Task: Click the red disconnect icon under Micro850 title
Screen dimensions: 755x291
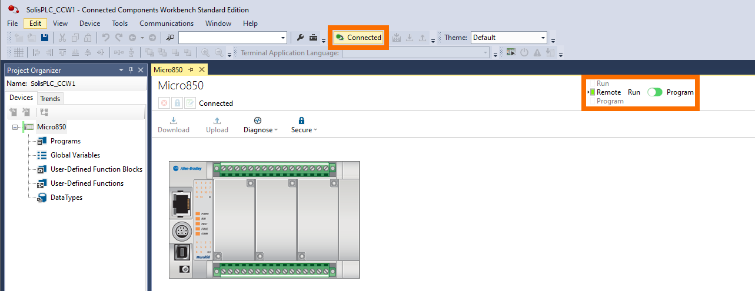Action: pos(164,103)
